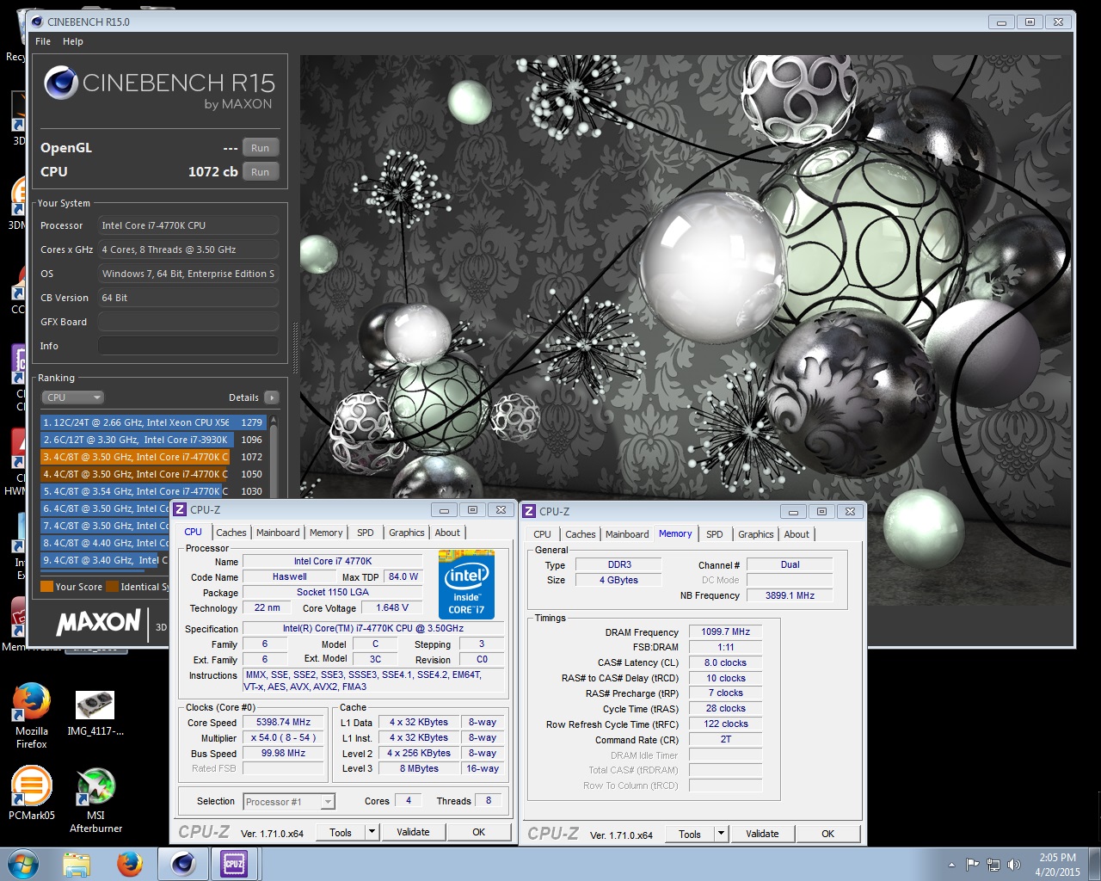This screenshot has height=881, width=1101.
Task: Switch to Cinebench in the taskbar
Action: (x=182, y=864)
